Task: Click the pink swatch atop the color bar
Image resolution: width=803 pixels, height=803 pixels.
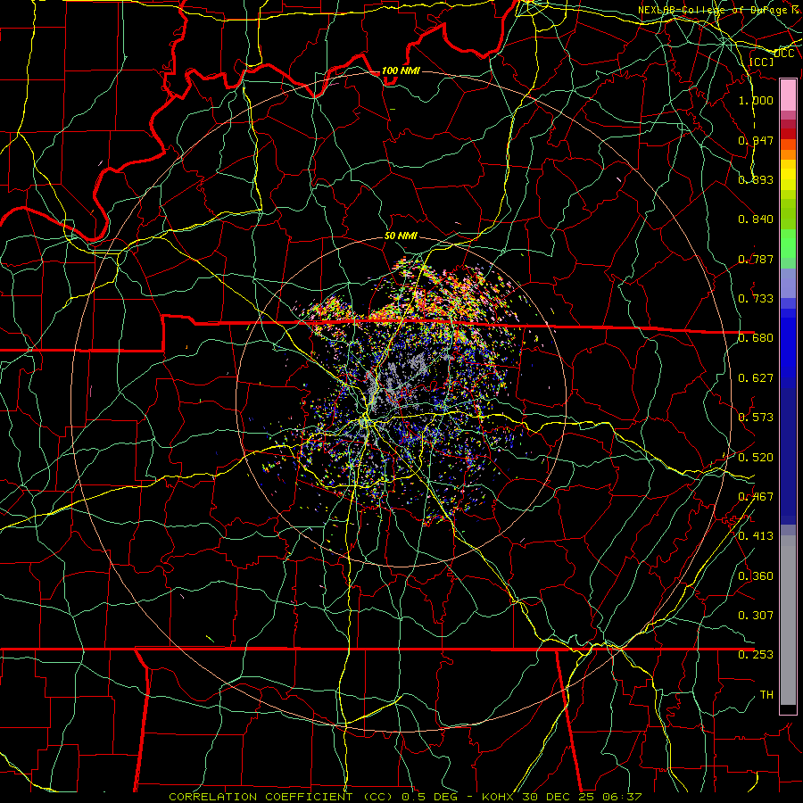Action: pos(788,95)
